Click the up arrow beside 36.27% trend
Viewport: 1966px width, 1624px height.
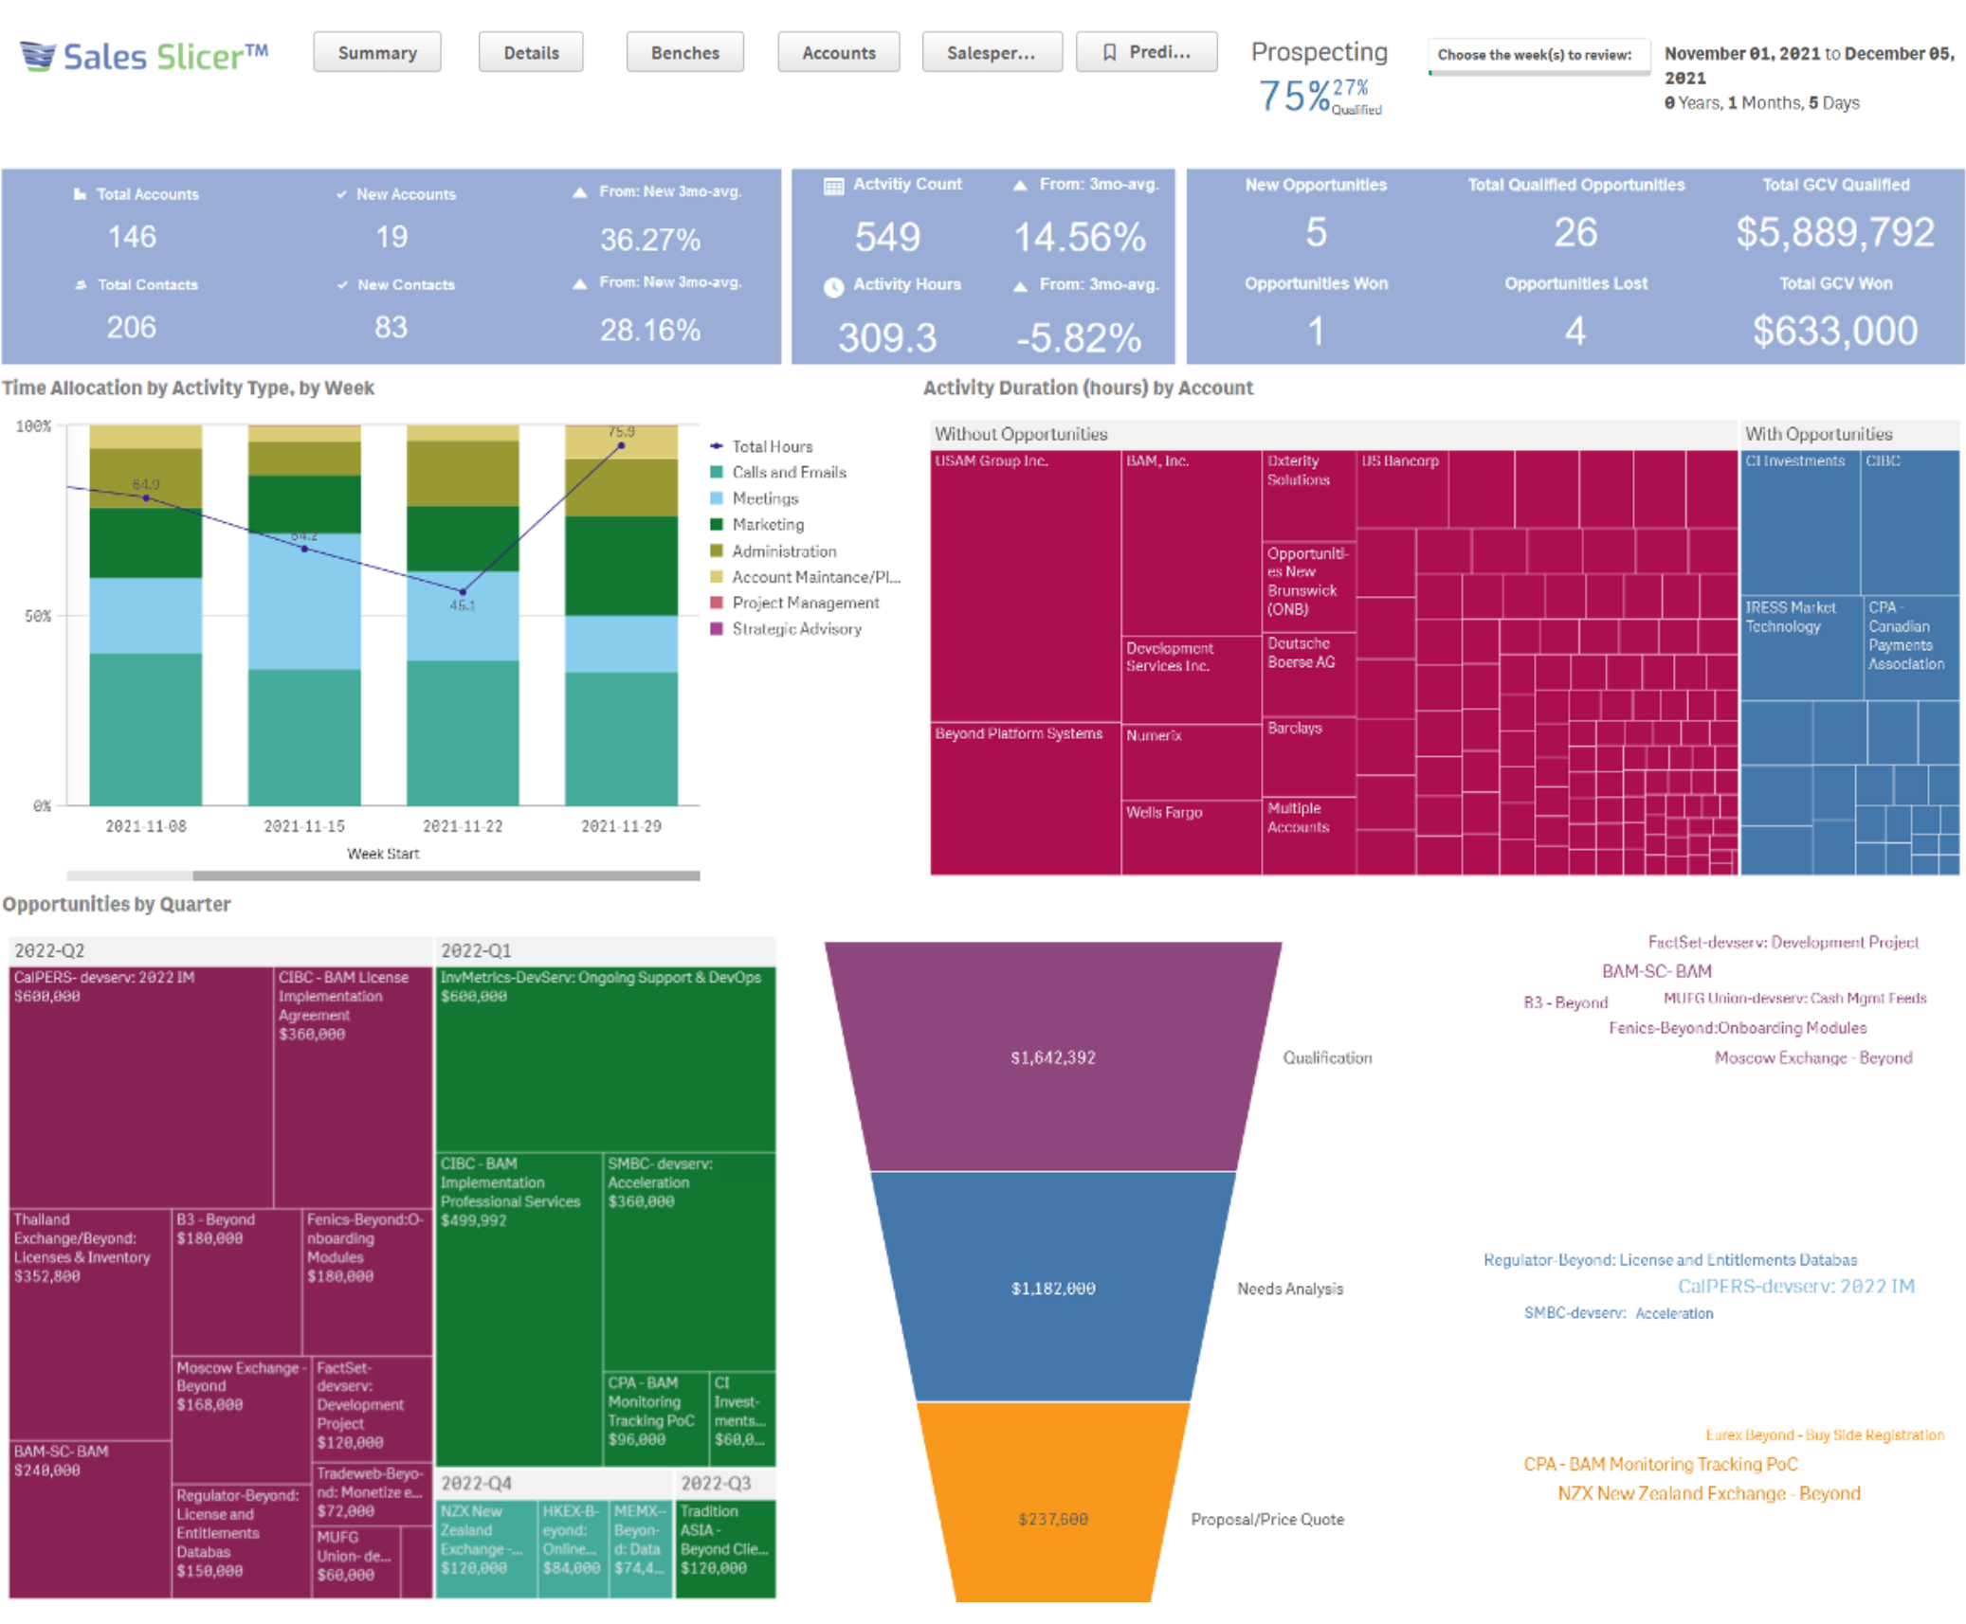(579, 192)
